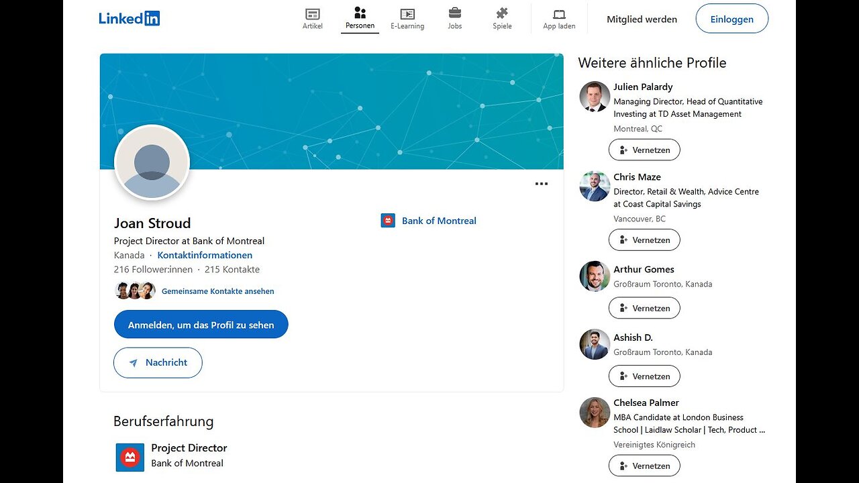Open the Spiele navigation item

(502, 19)
